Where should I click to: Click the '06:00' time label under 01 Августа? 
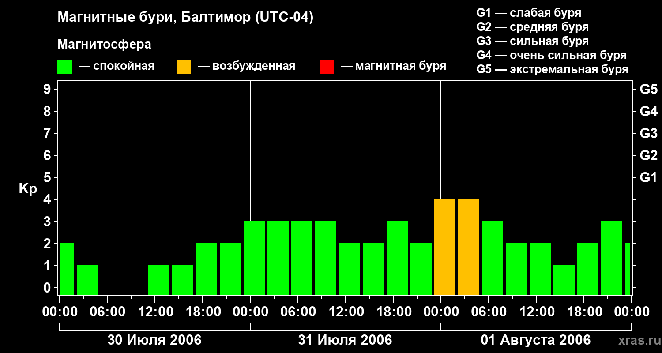point(489,312)
